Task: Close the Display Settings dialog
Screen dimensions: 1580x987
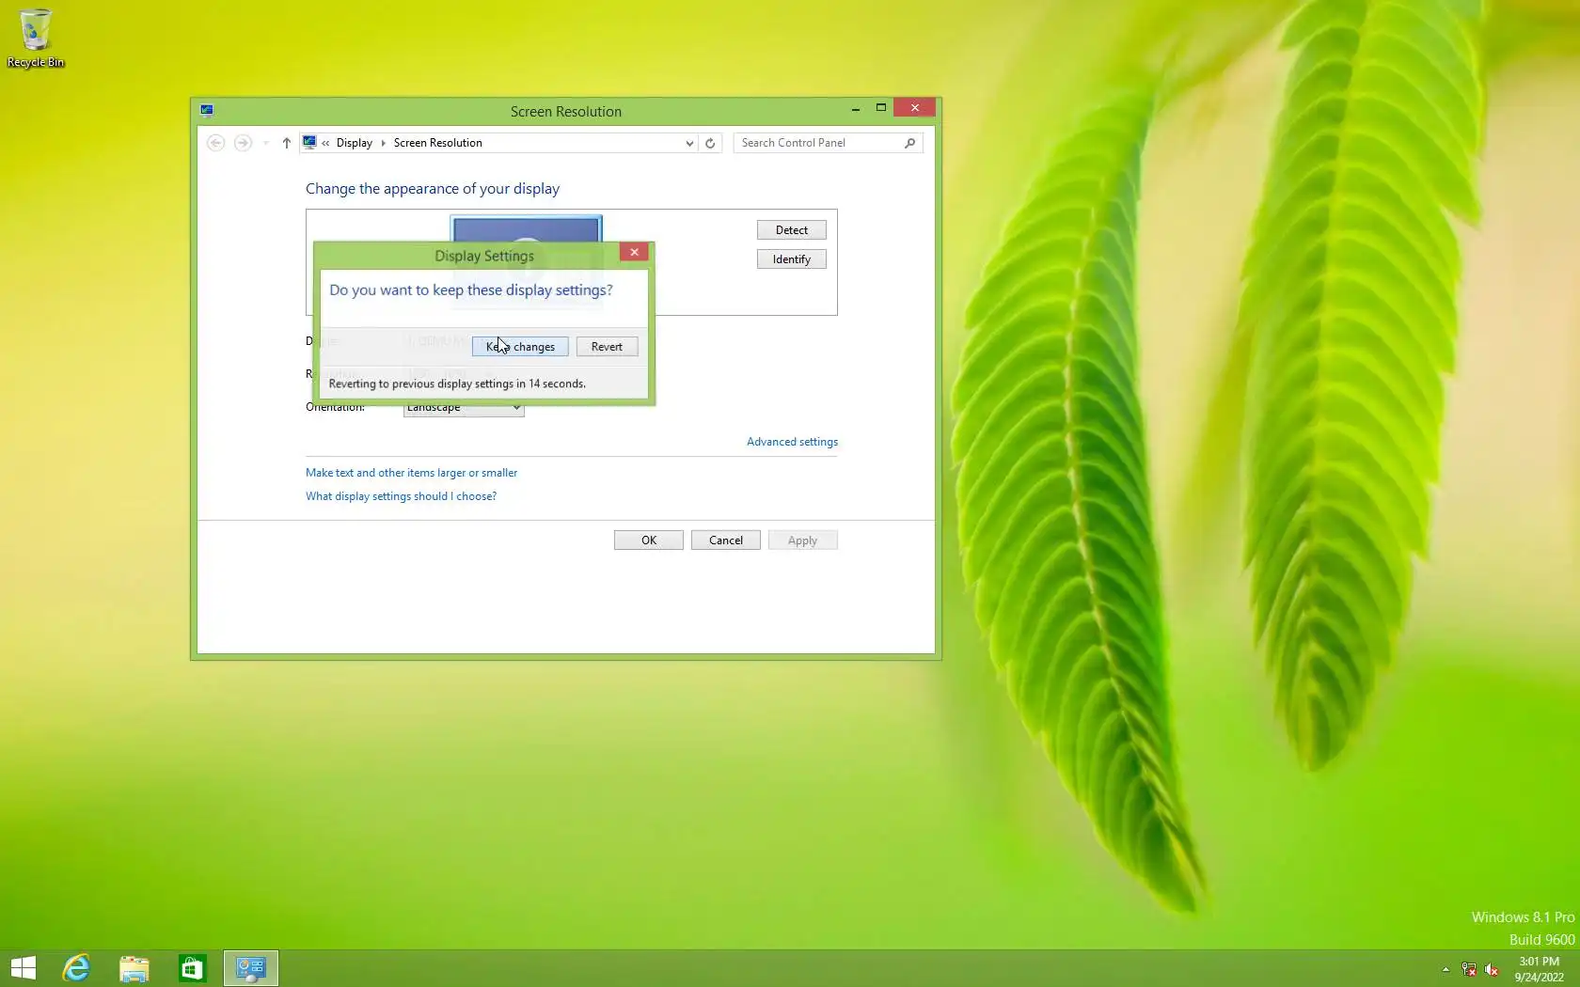Action: [635, 252]
